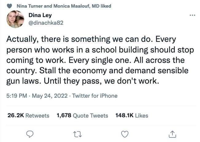Show the 148.1K Likes list
This screenshot has height=142, width=200.
click(x=132, y=115)
